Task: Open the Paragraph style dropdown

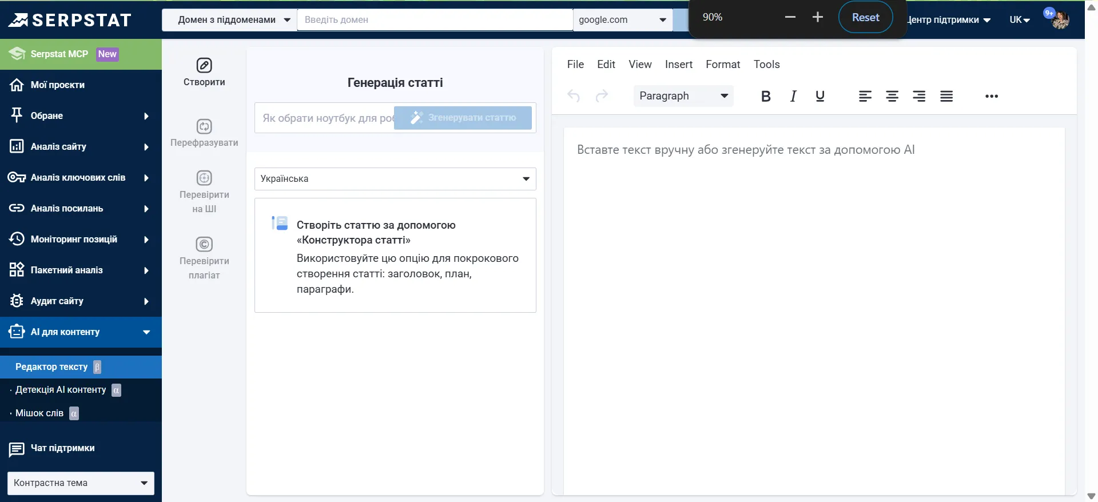Action: point(683,96)
